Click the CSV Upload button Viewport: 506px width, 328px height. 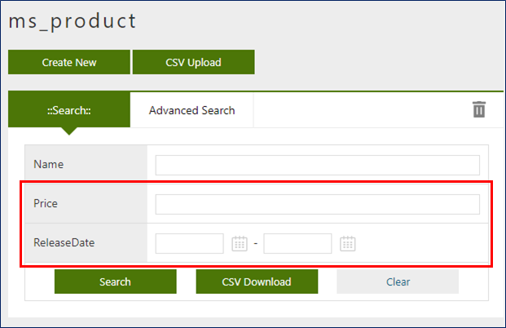(194, 62)
